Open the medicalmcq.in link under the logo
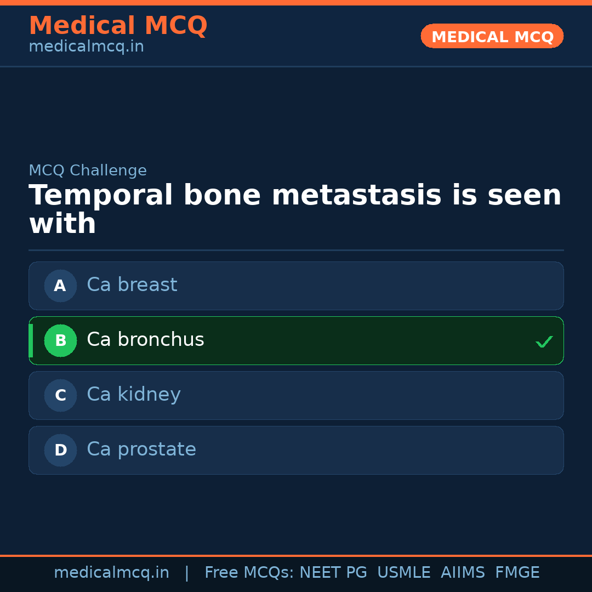The width and height of the screenshot is (592, 592). tap(86, 47)
